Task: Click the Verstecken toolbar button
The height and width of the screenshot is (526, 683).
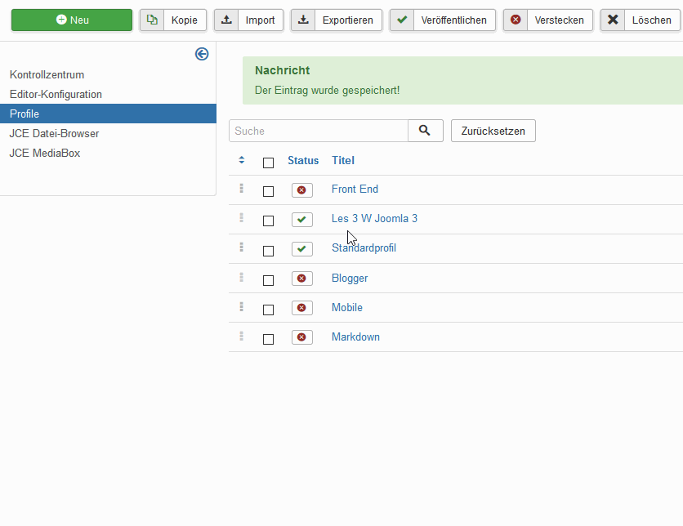Action: [548, 20]
